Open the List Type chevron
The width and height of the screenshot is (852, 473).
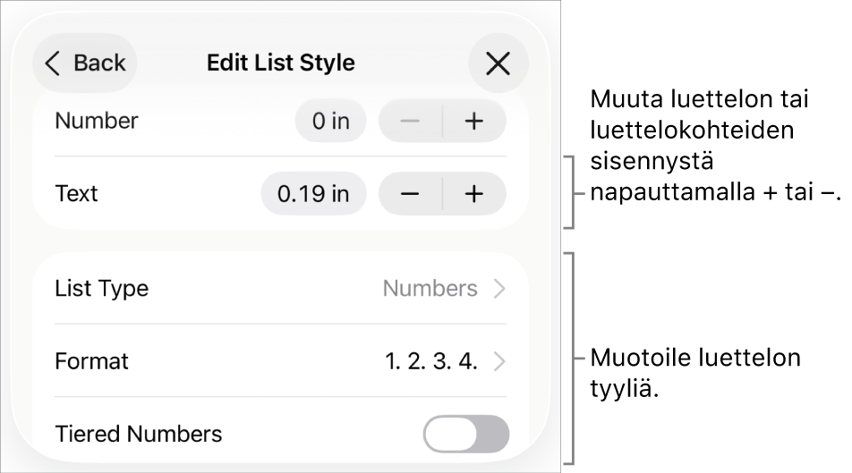coord(500,289)
